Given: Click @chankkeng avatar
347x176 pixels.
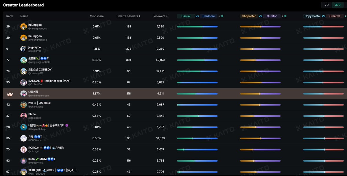Looking at the screenshot, I should click(x=24, y=105).
